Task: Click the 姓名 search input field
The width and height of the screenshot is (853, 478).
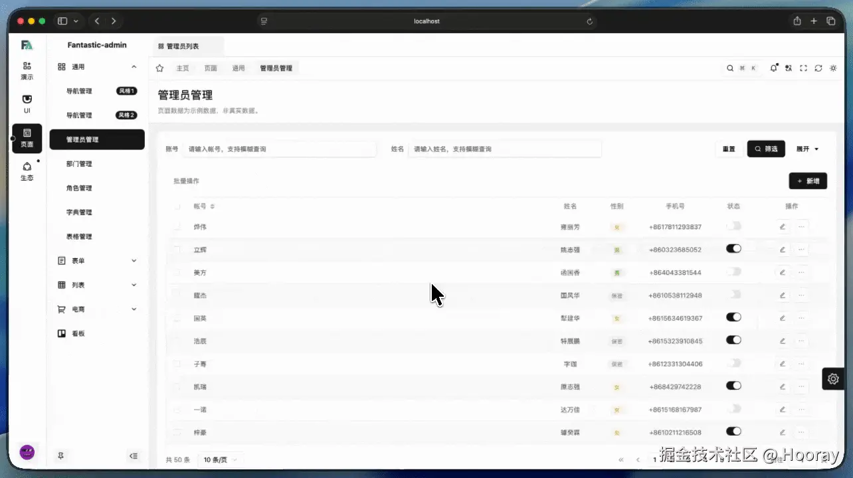Action: click(x=504, y=149)
